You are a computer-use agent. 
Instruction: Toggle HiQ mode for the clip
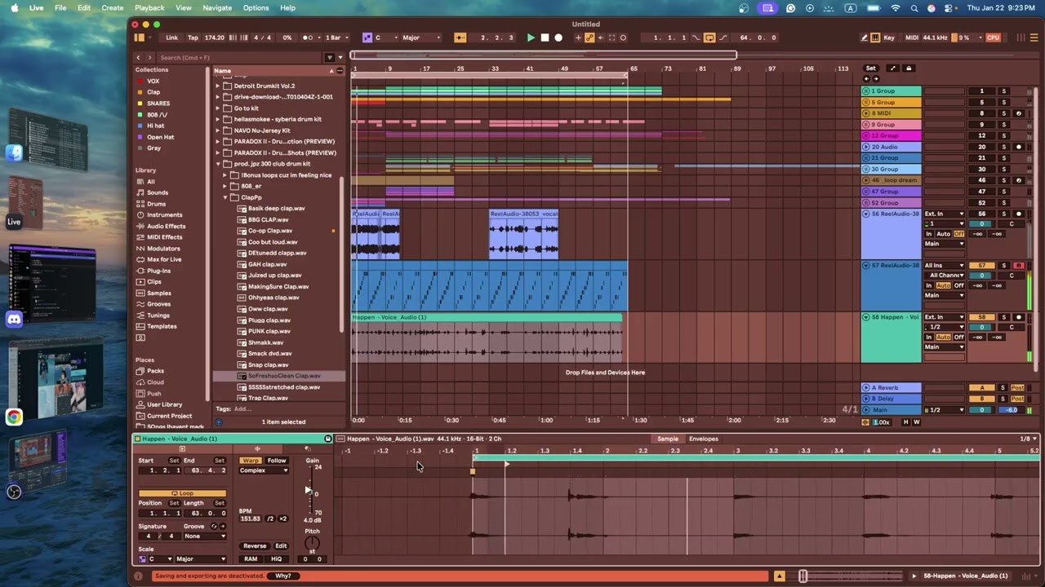click(x=276, y=559)
